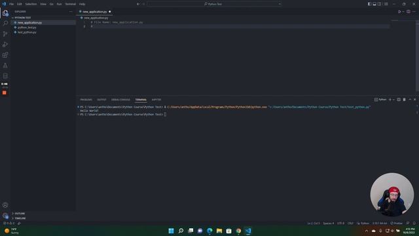Maximize the panel with the up chevron
419x236 pixels.
[x=410, y=100]
